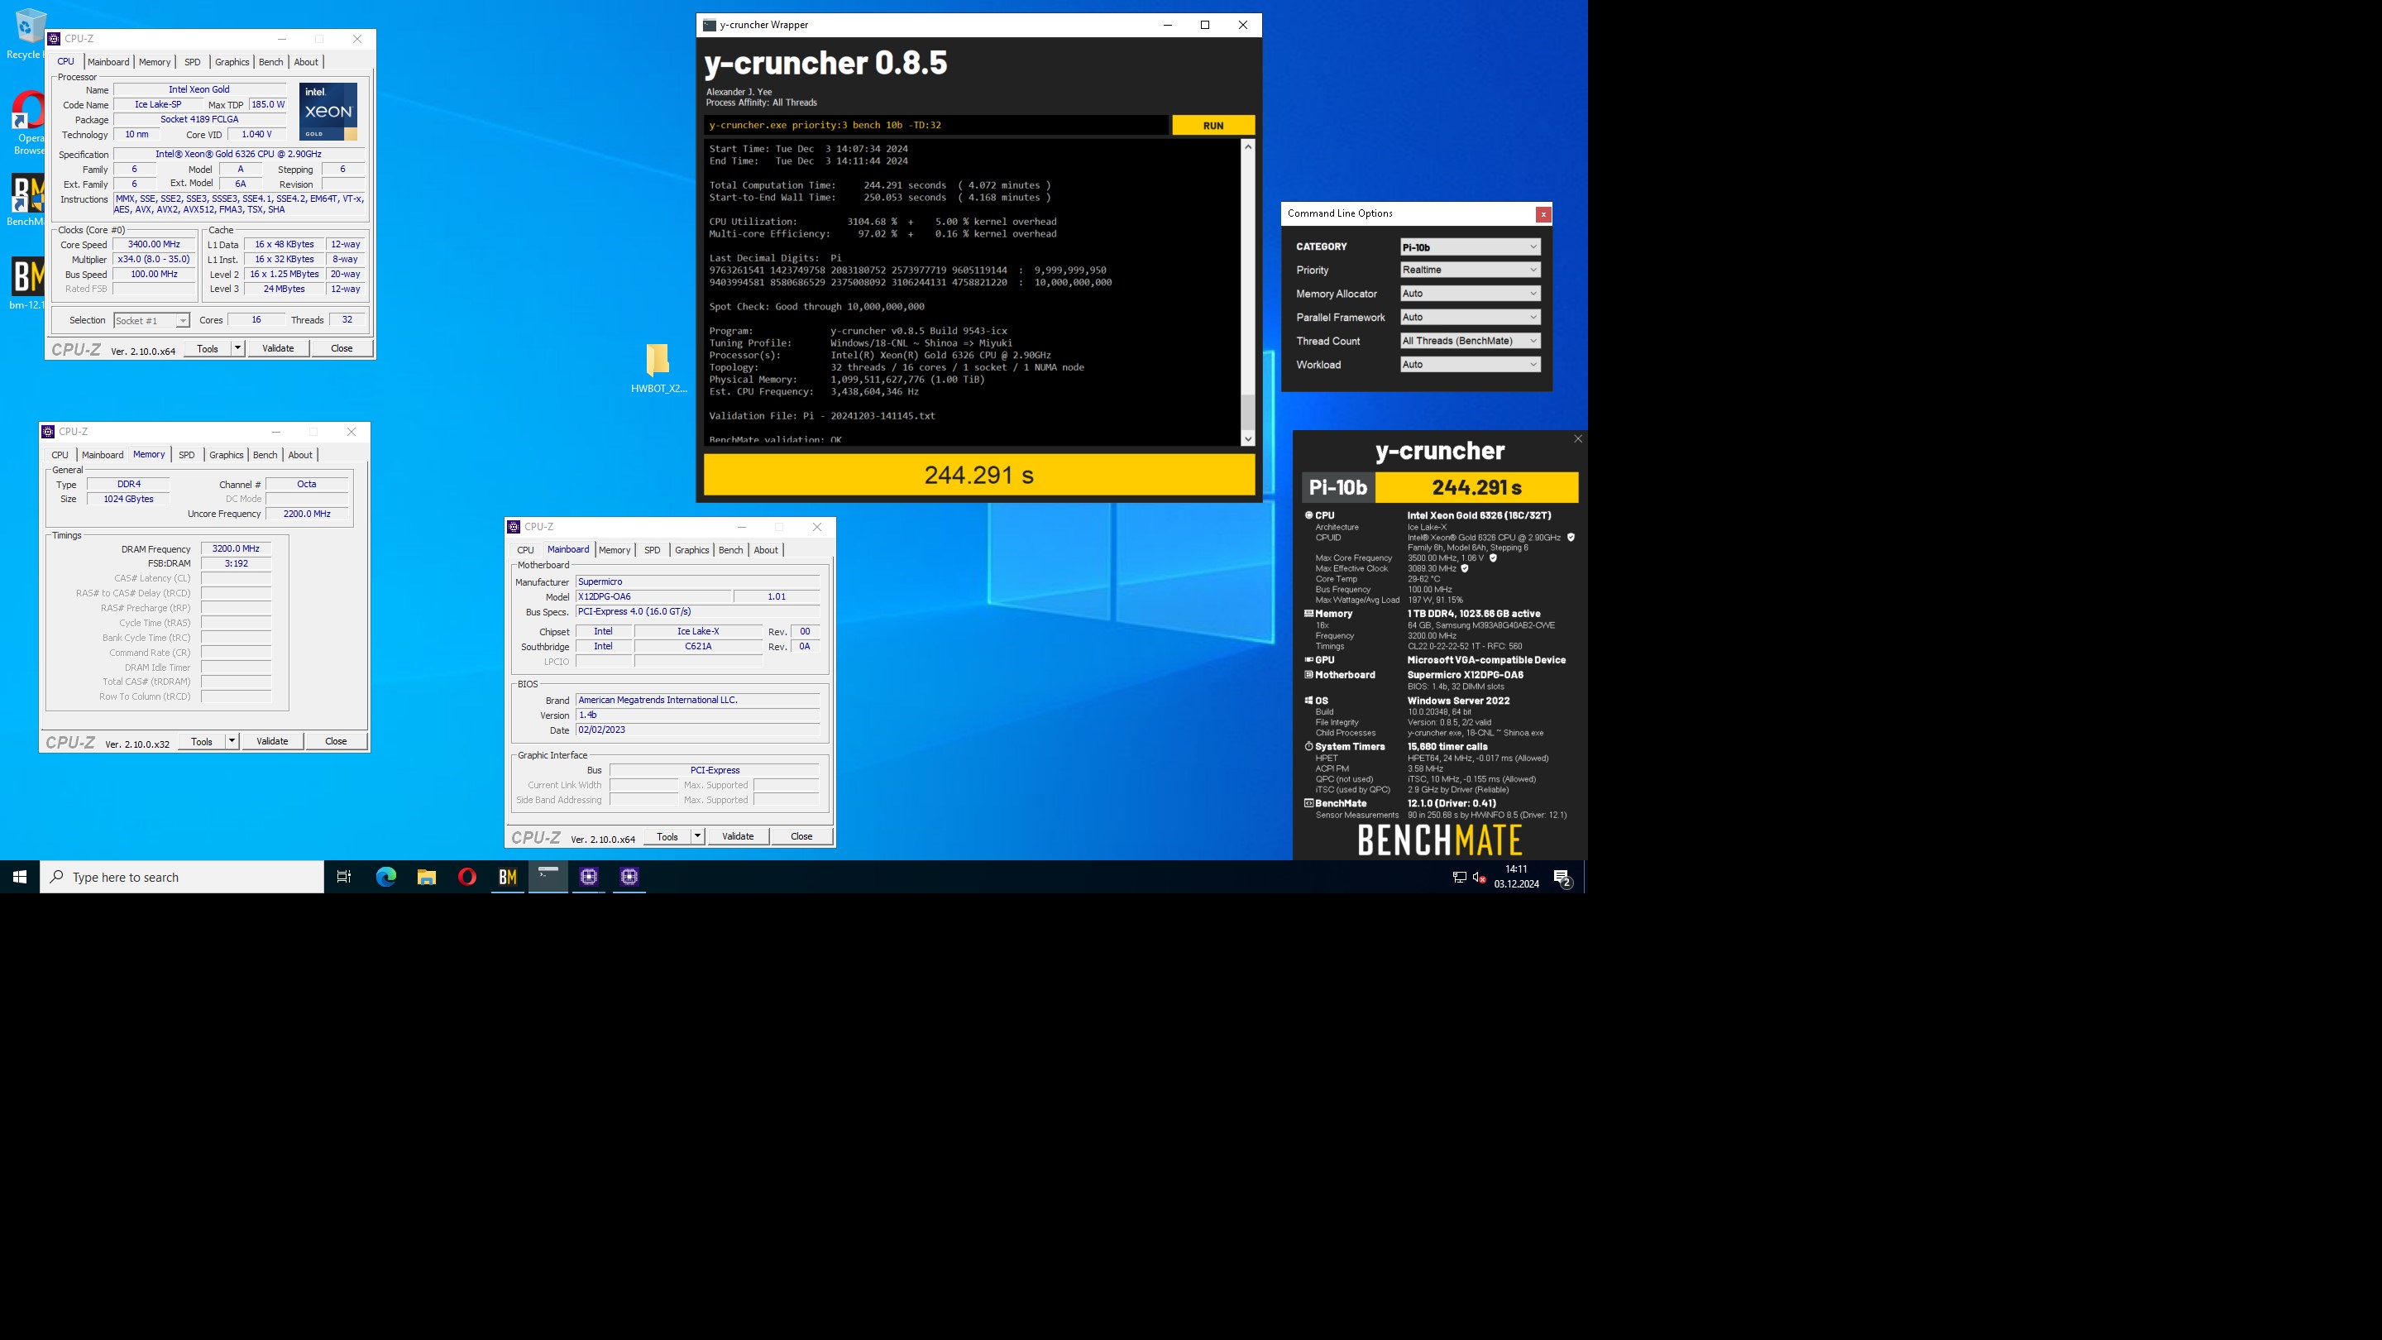
Task: Switch to second CPU-Z taskbar item
Action: click(x=629, y=877)
